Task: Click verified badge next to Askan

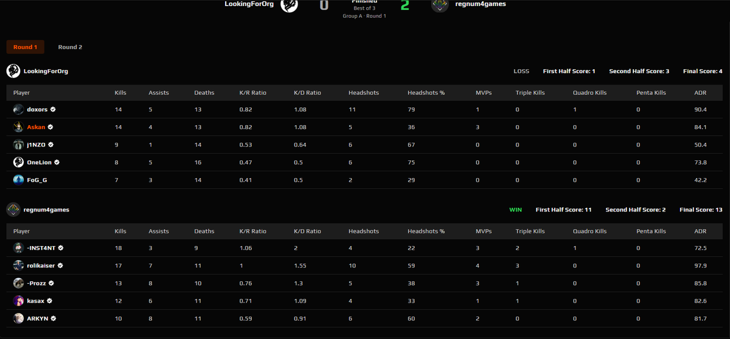Action: tap(50, 127)
